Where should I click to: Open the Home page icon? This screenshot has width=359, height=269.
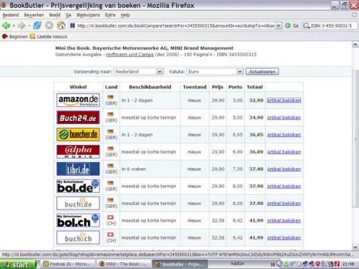(x=61, y=26)
